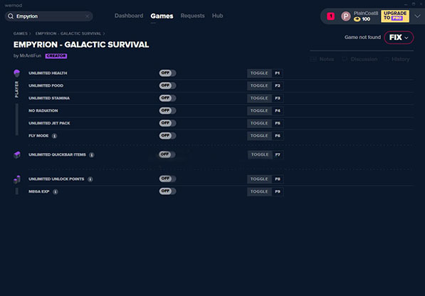This screenshot has height=296, width=425.
Task: Change the F6 hotkey for Fly Mode
Action: tap(278, 135)
